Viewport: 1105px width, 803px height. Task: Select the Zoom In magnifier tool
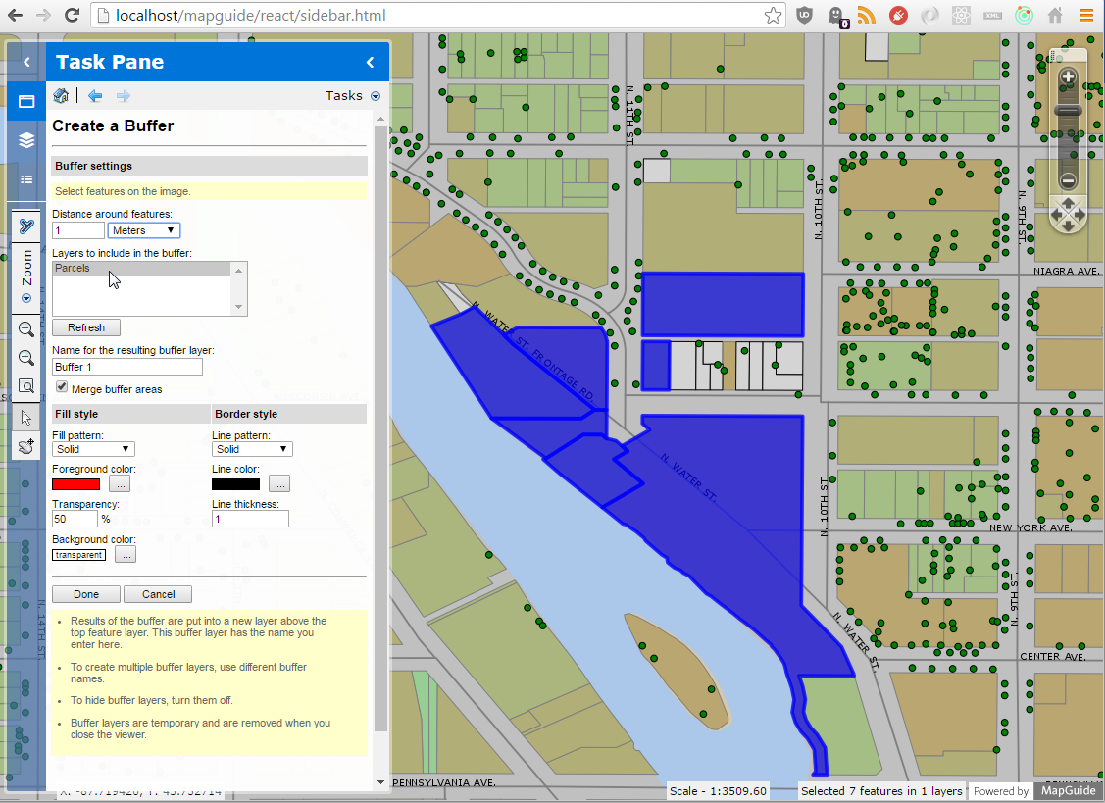tap(26, 328)
